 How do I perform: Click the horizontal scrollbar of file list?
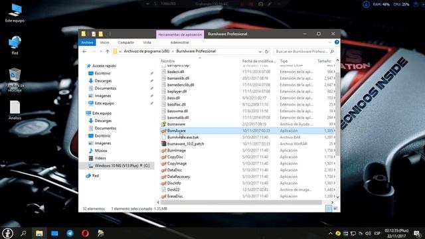241,202
